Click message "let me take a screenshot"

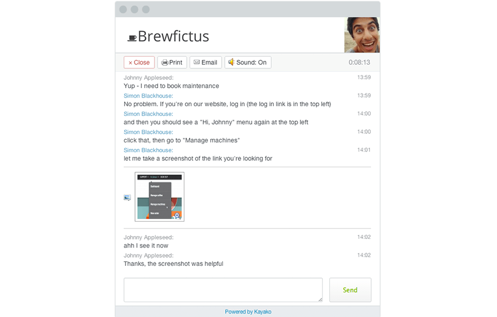(198, 158)
